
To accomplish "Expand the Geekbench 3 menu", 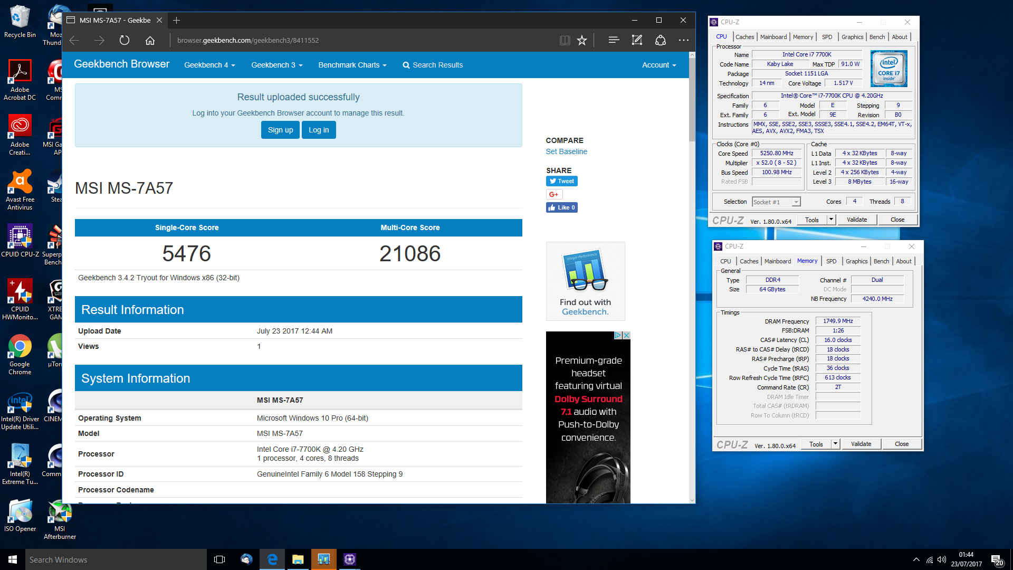I will [x=277, y=65].
